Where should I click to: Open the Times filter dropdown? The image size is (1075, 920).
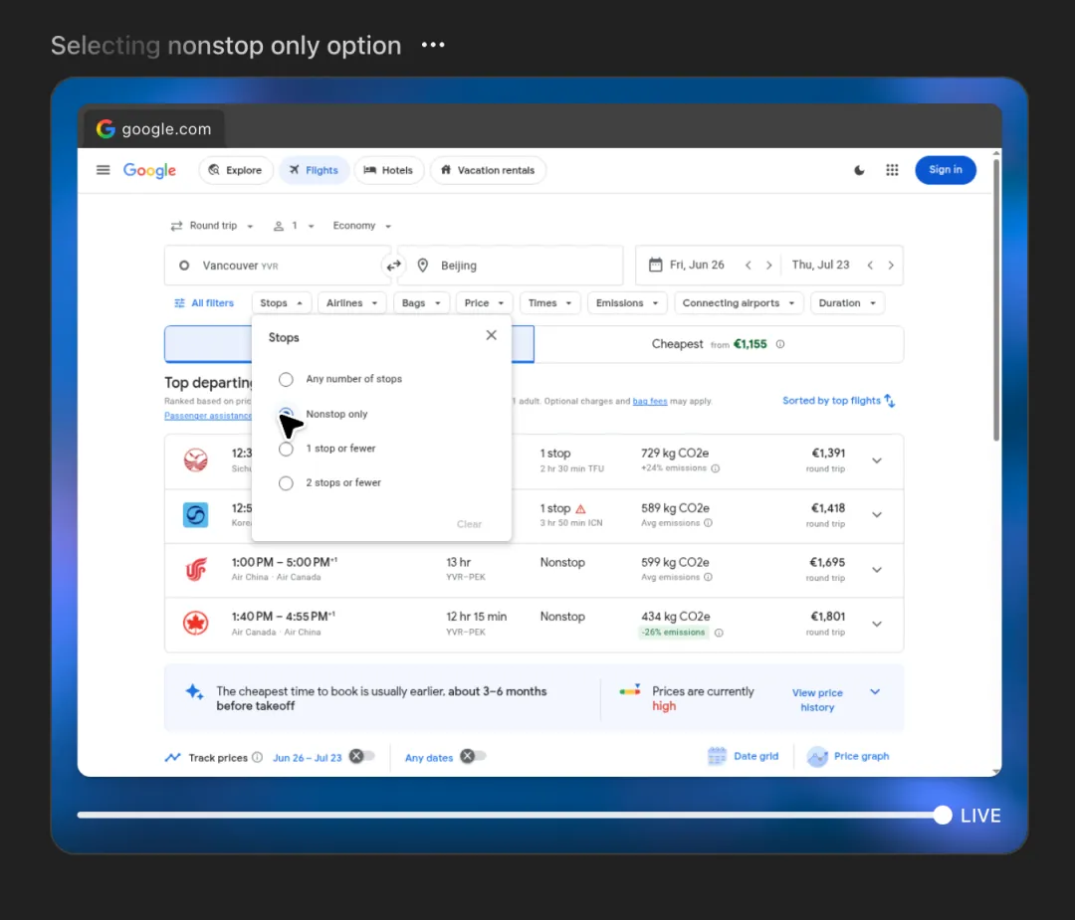[549, 302]
